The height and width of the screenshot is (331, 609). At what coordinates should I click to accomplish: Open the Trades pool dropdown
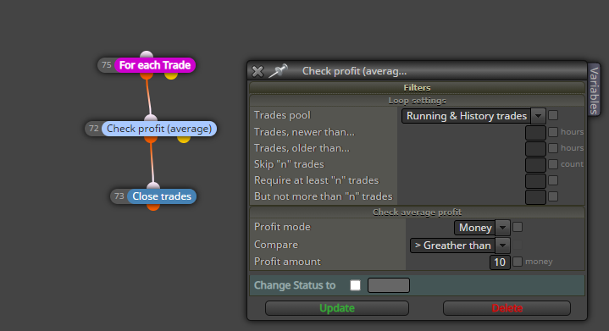pyautogui.click(x=473, y=116)
